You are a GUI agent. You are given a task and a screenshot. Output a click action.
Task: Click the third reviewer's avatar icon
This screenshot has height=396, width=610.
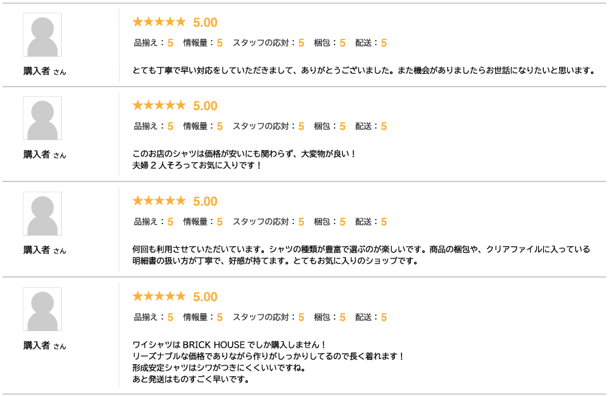tap(42, 214)
